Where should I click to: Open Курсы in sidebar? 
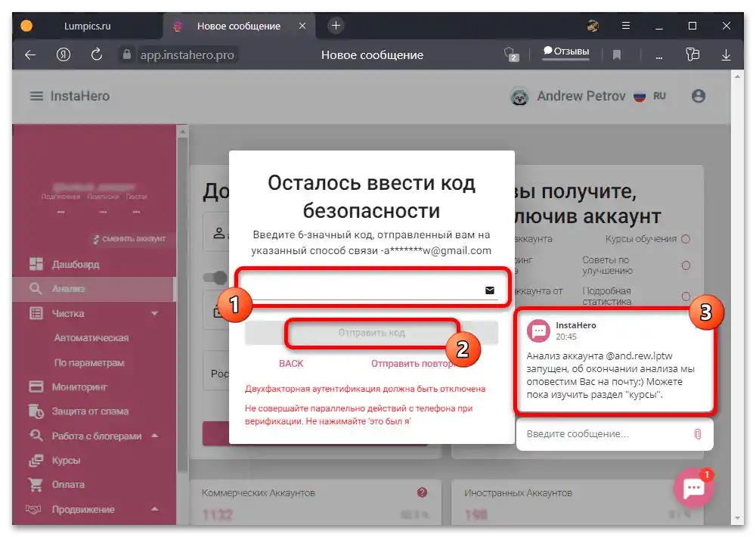[x=66, y=461]
